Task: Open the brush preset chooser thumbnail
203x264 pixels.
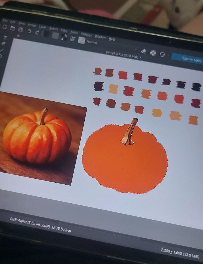Action: pyautogui.click(x=81, y=40)
